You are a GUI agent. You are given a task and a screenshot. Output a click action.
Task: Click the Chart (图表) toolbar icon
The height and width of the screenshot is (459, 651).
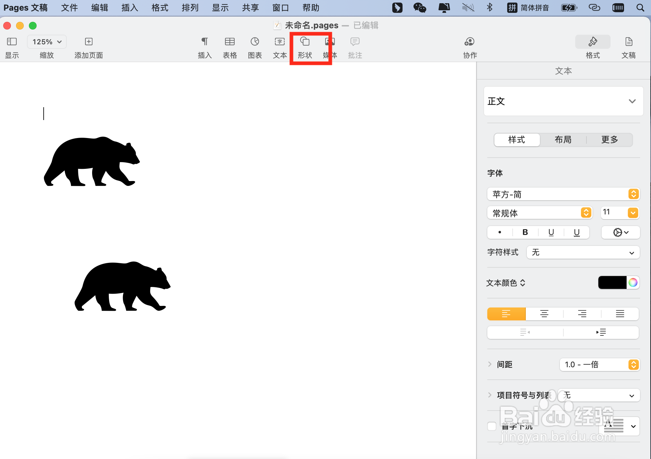tap(255, 42)
